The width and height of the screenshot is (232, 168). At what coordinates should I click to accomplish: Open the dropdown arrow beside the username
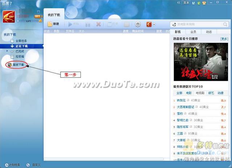coord(38,12)
